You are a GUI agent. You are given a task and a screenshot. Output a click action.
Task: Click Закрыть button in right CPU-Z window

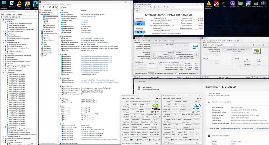click(265, 77)
